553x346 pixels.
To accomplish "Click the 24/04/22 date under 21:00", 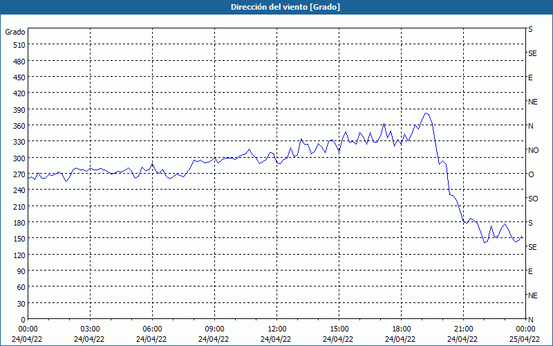I will pos(462,339).
